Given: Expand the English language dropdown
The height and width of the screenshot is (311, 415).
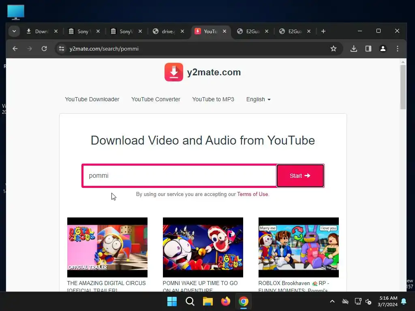Looking at the screenshot, I should (258, 100).
